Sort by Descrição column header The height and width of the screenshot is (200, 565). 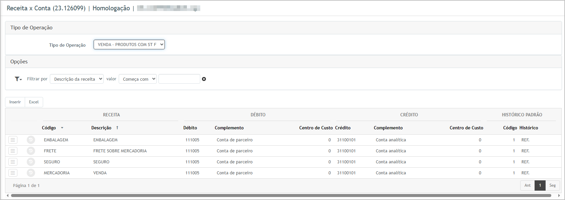(x=101, y=128)
